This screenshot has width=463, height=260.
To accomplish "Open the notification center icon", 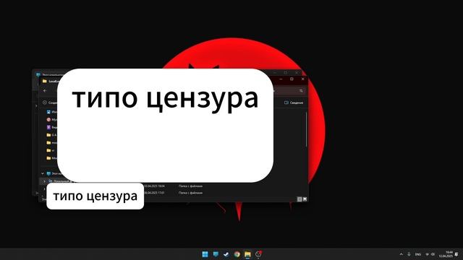I will point(456,254).
